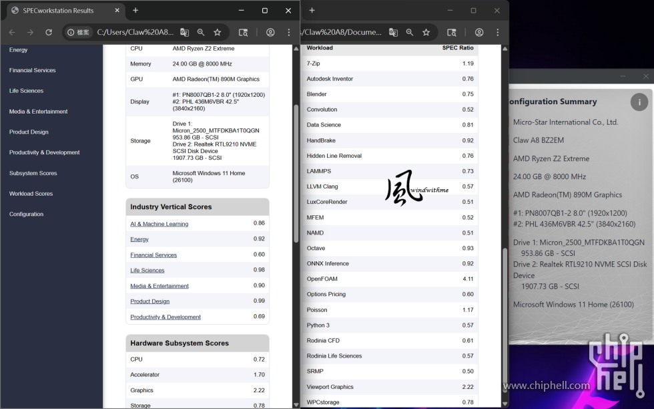654x409 pixels.
Task: Close the SPECworkstation Results tab
Action: point(116,11)
